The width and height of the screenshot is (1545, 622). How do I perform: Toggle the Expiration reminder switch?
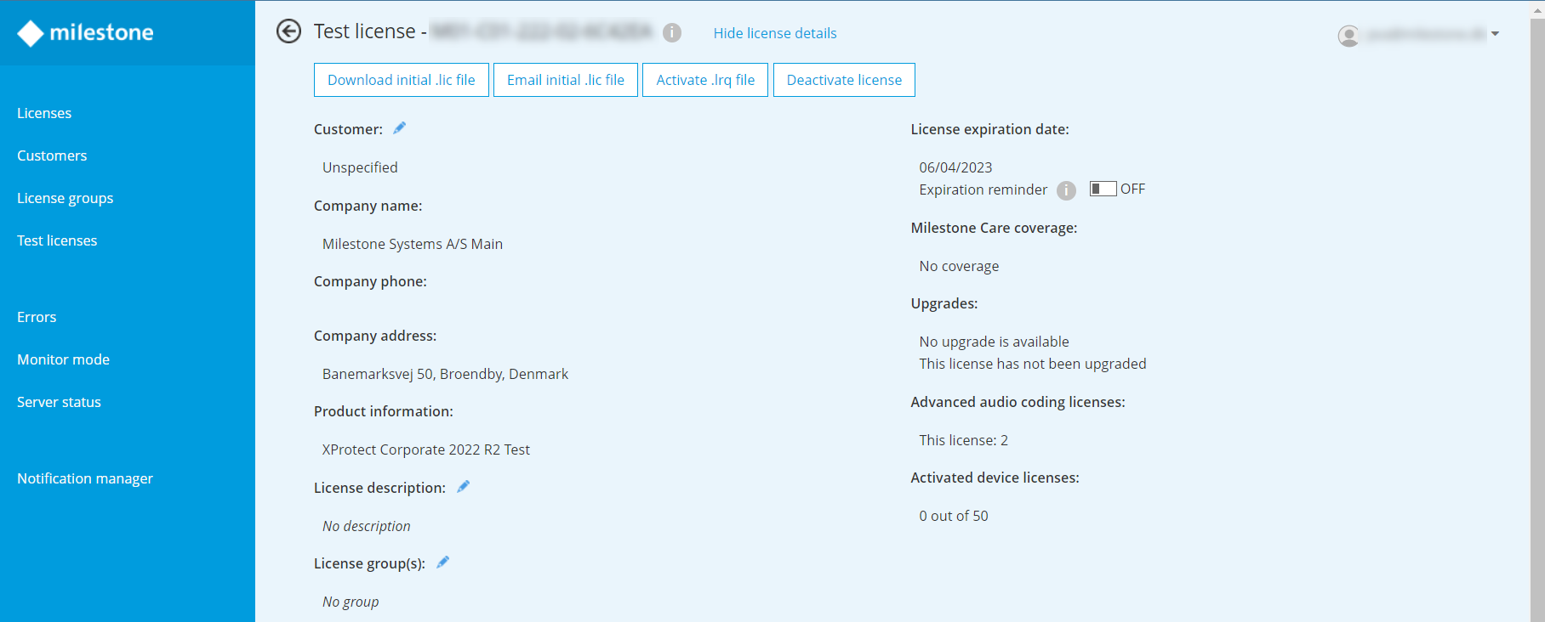click(x=1103, y=189)
